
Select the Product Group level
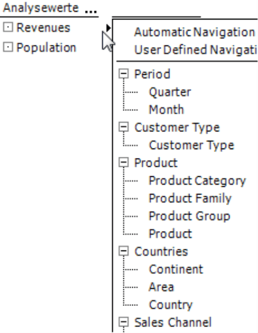[190, 216]
